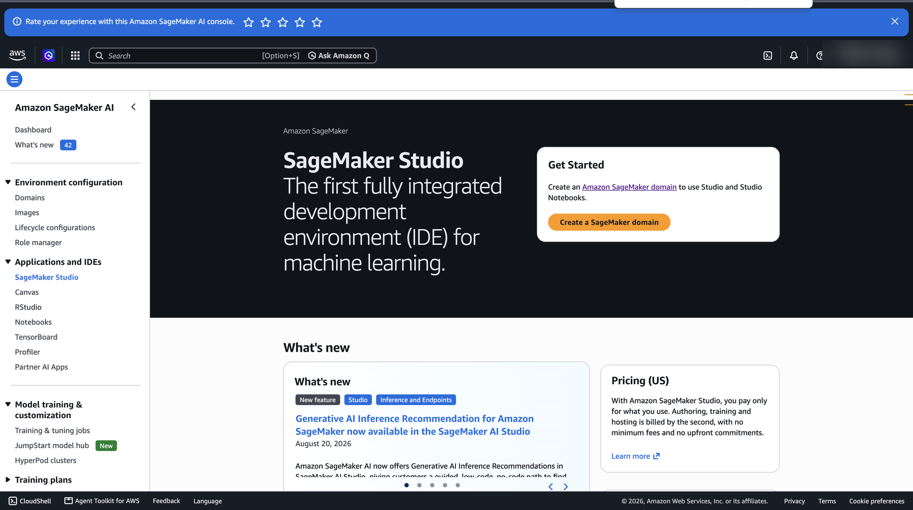Click the Ask Amazon Q button
Image resolution: width=913 pixels, height=510 pixels.
pos(339,56)
